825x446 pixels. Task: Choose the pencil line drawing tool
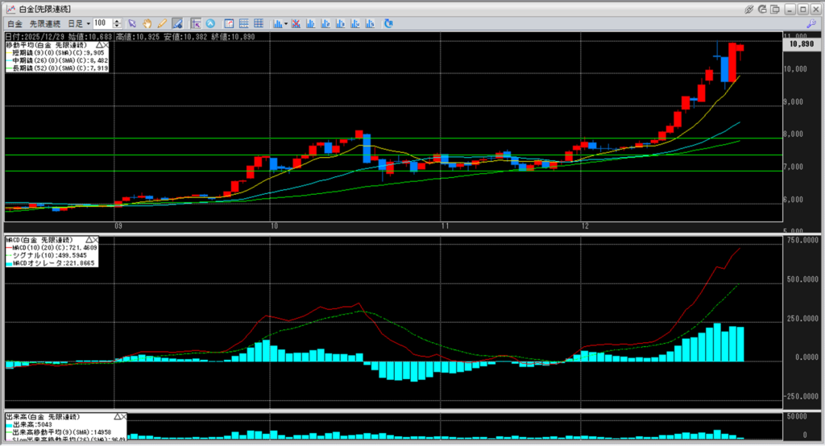(162, 23)
